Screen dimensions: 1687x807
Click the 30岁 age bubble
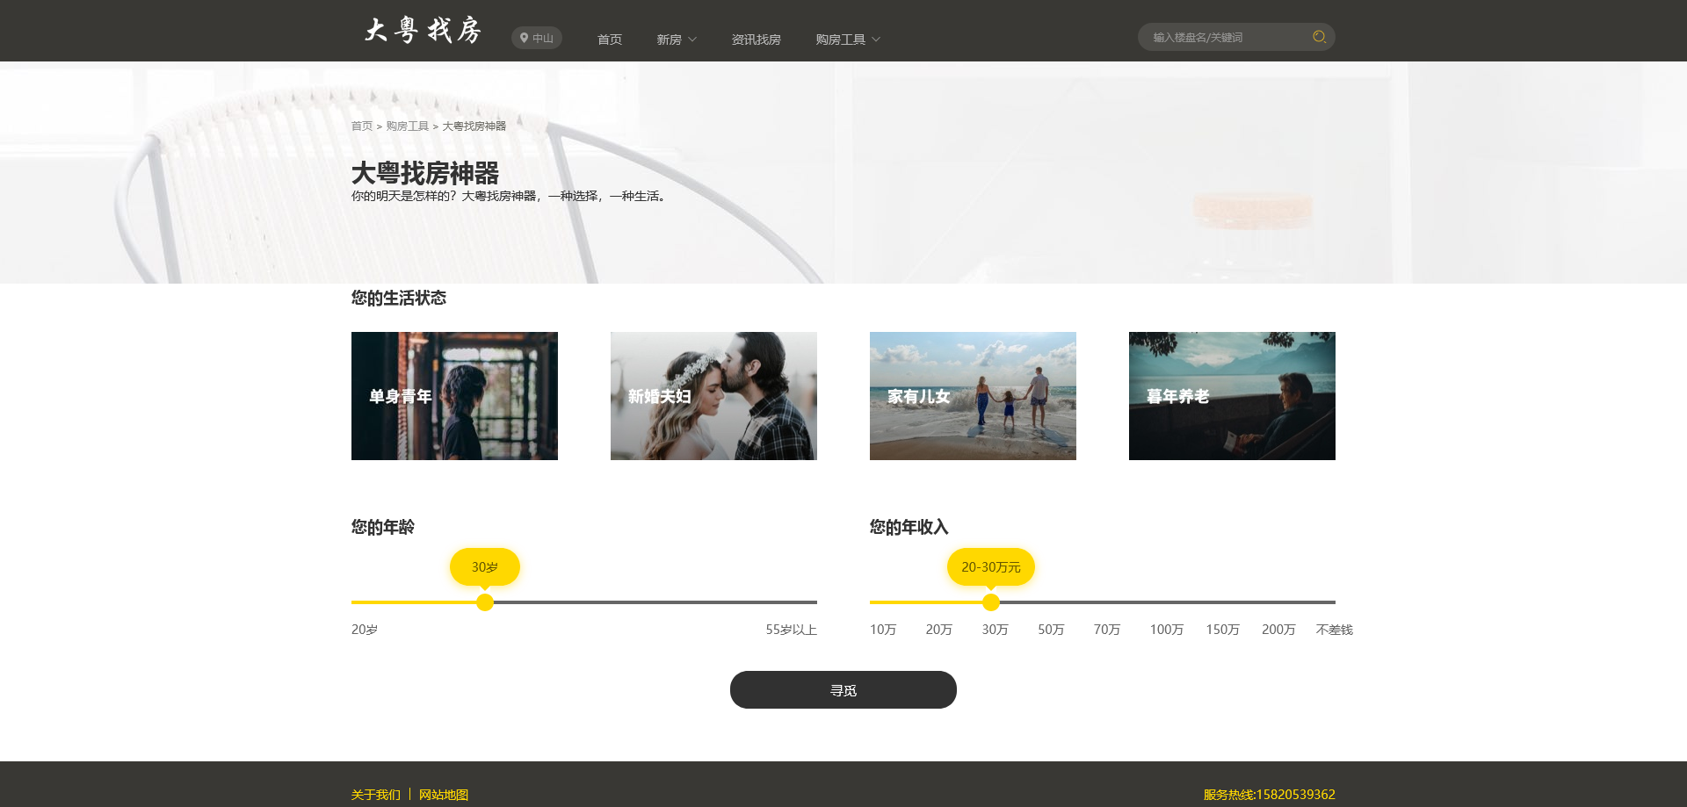484,566
